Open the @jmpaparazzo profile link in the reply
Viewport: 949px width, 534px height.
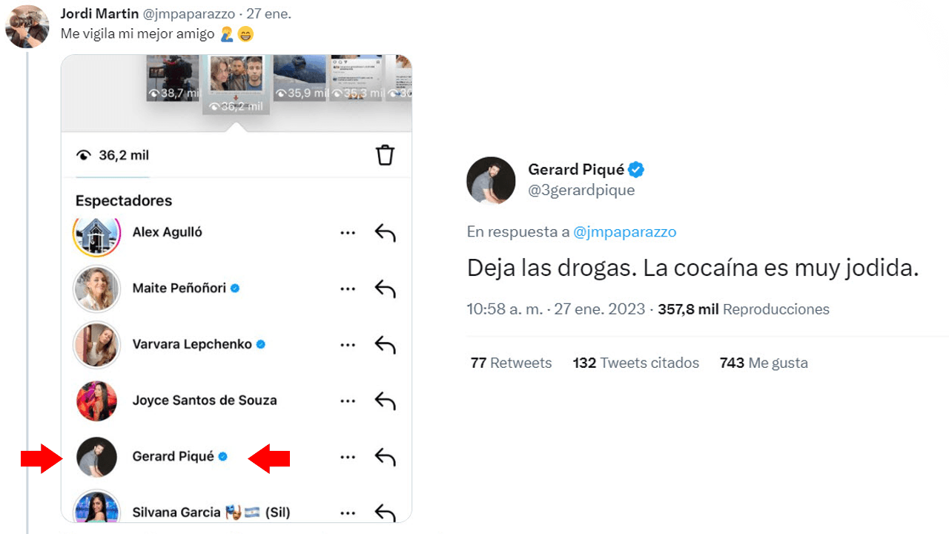point(625,231)
